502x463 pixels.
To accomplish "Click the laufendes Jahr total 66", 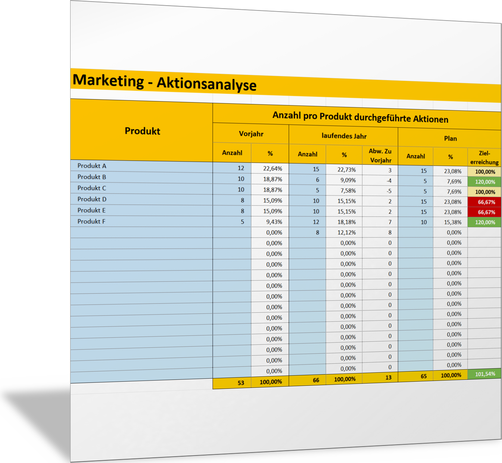I will tap(308, 380).
